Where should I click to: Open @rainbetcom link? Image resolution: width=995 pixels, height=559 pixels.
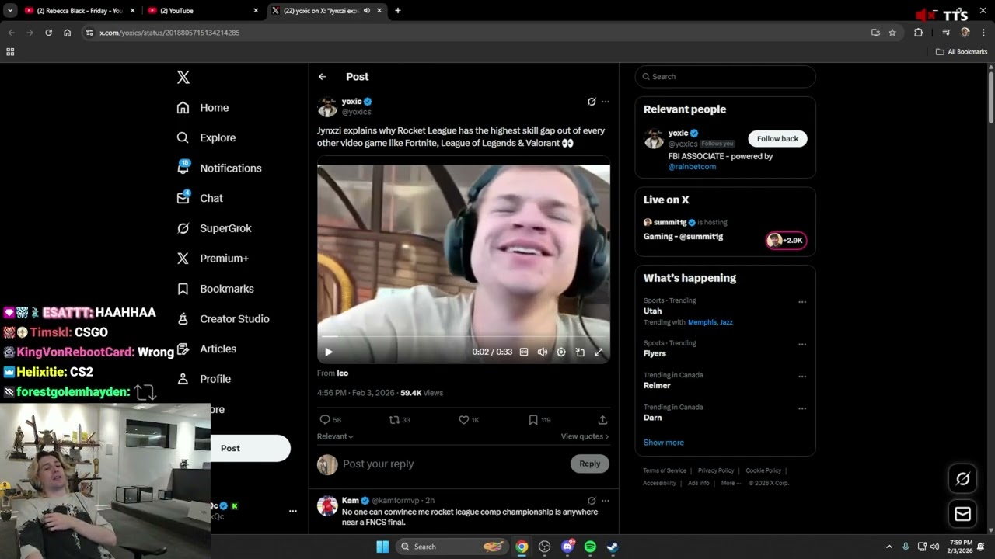tap(692, 167)
